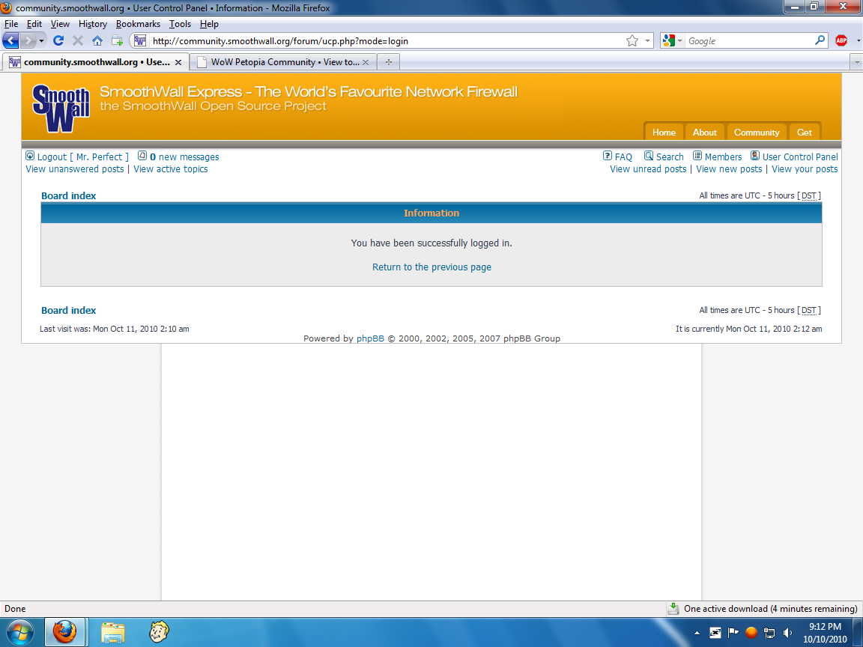Open the About navigation tab
This screenshot has height=647, width=863.
(x=704, y=132)
